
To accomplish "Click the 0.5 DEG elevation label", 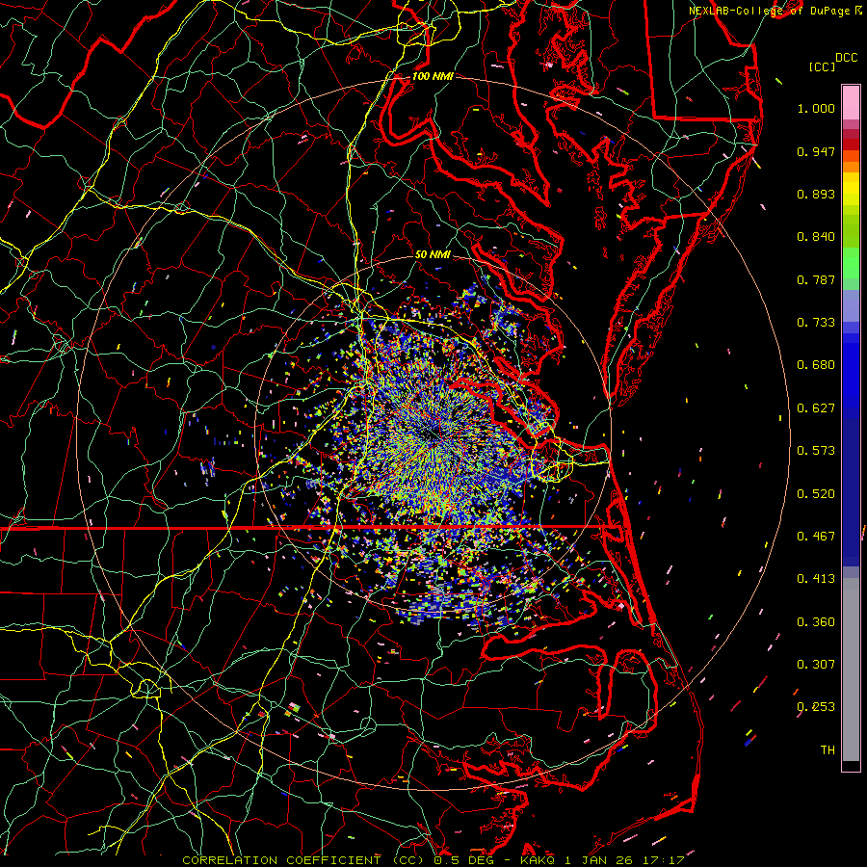I will tap(464, 860).
